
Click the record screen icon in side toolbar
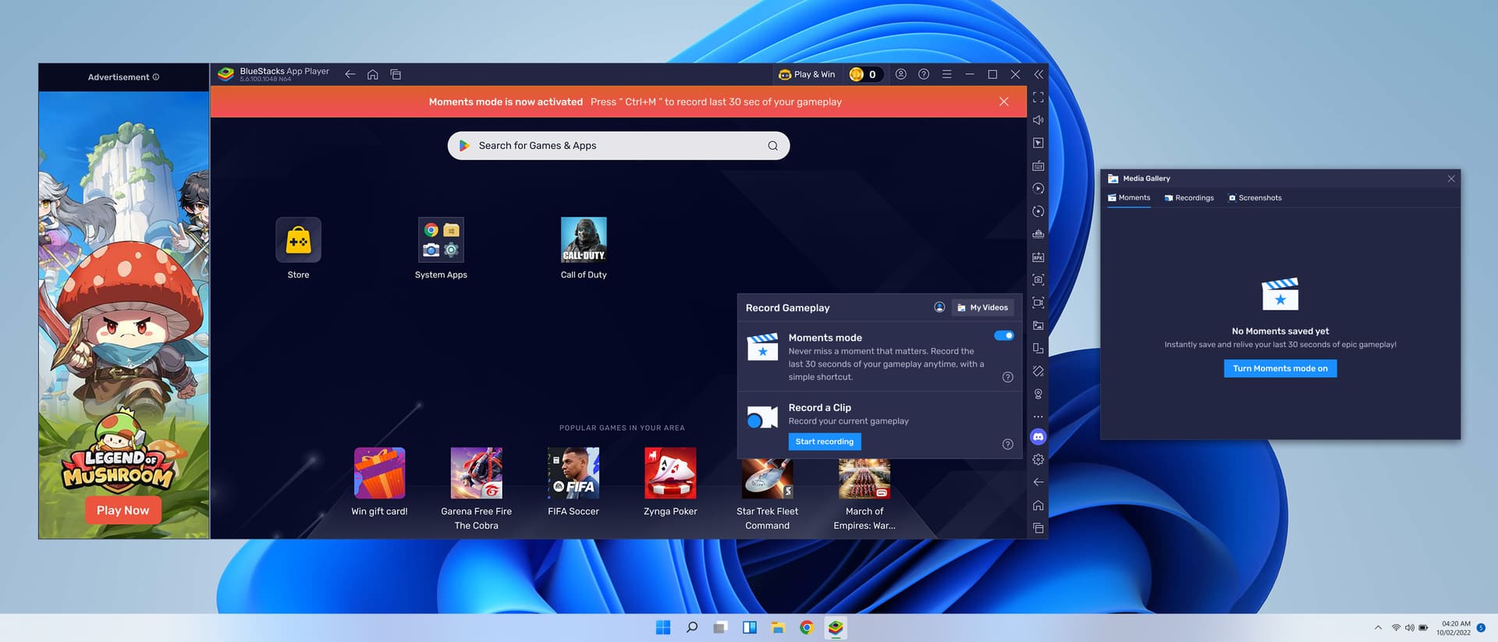[x=1038, y=303]
